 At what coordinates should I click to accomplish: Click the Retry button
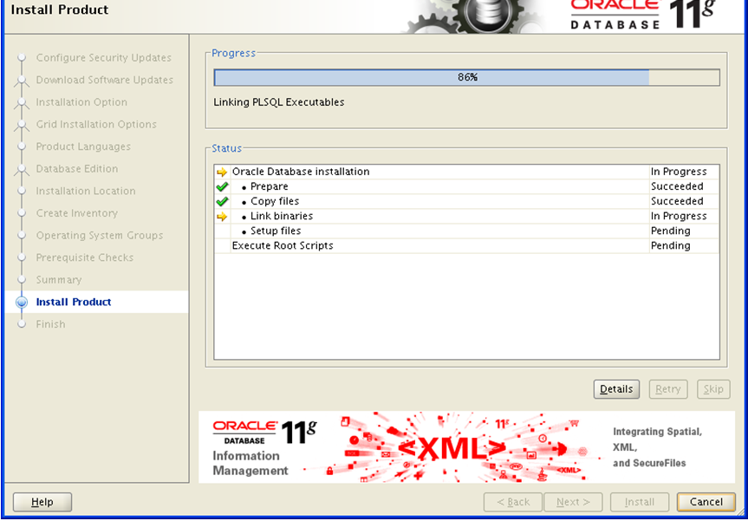click(x=668, y=389)
